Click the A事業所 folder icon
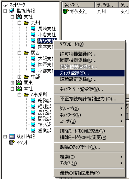Viewport: 129px width, 179px height. click(x=26, y=95)
